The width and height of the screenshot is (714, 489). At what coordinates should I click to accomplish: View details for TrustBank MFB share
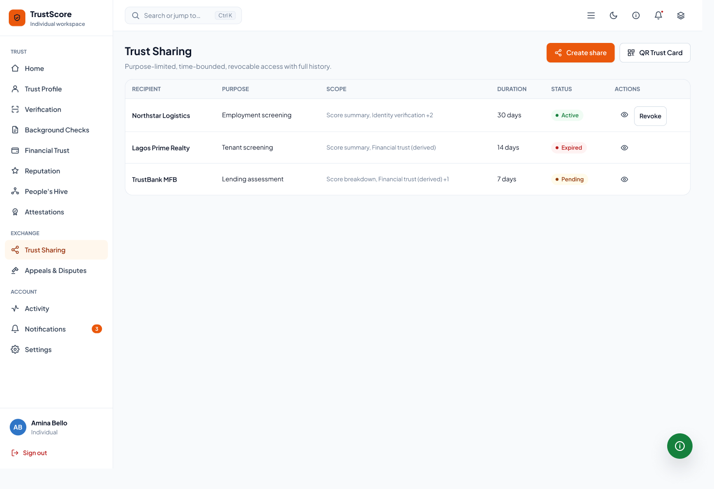point(624,179)
